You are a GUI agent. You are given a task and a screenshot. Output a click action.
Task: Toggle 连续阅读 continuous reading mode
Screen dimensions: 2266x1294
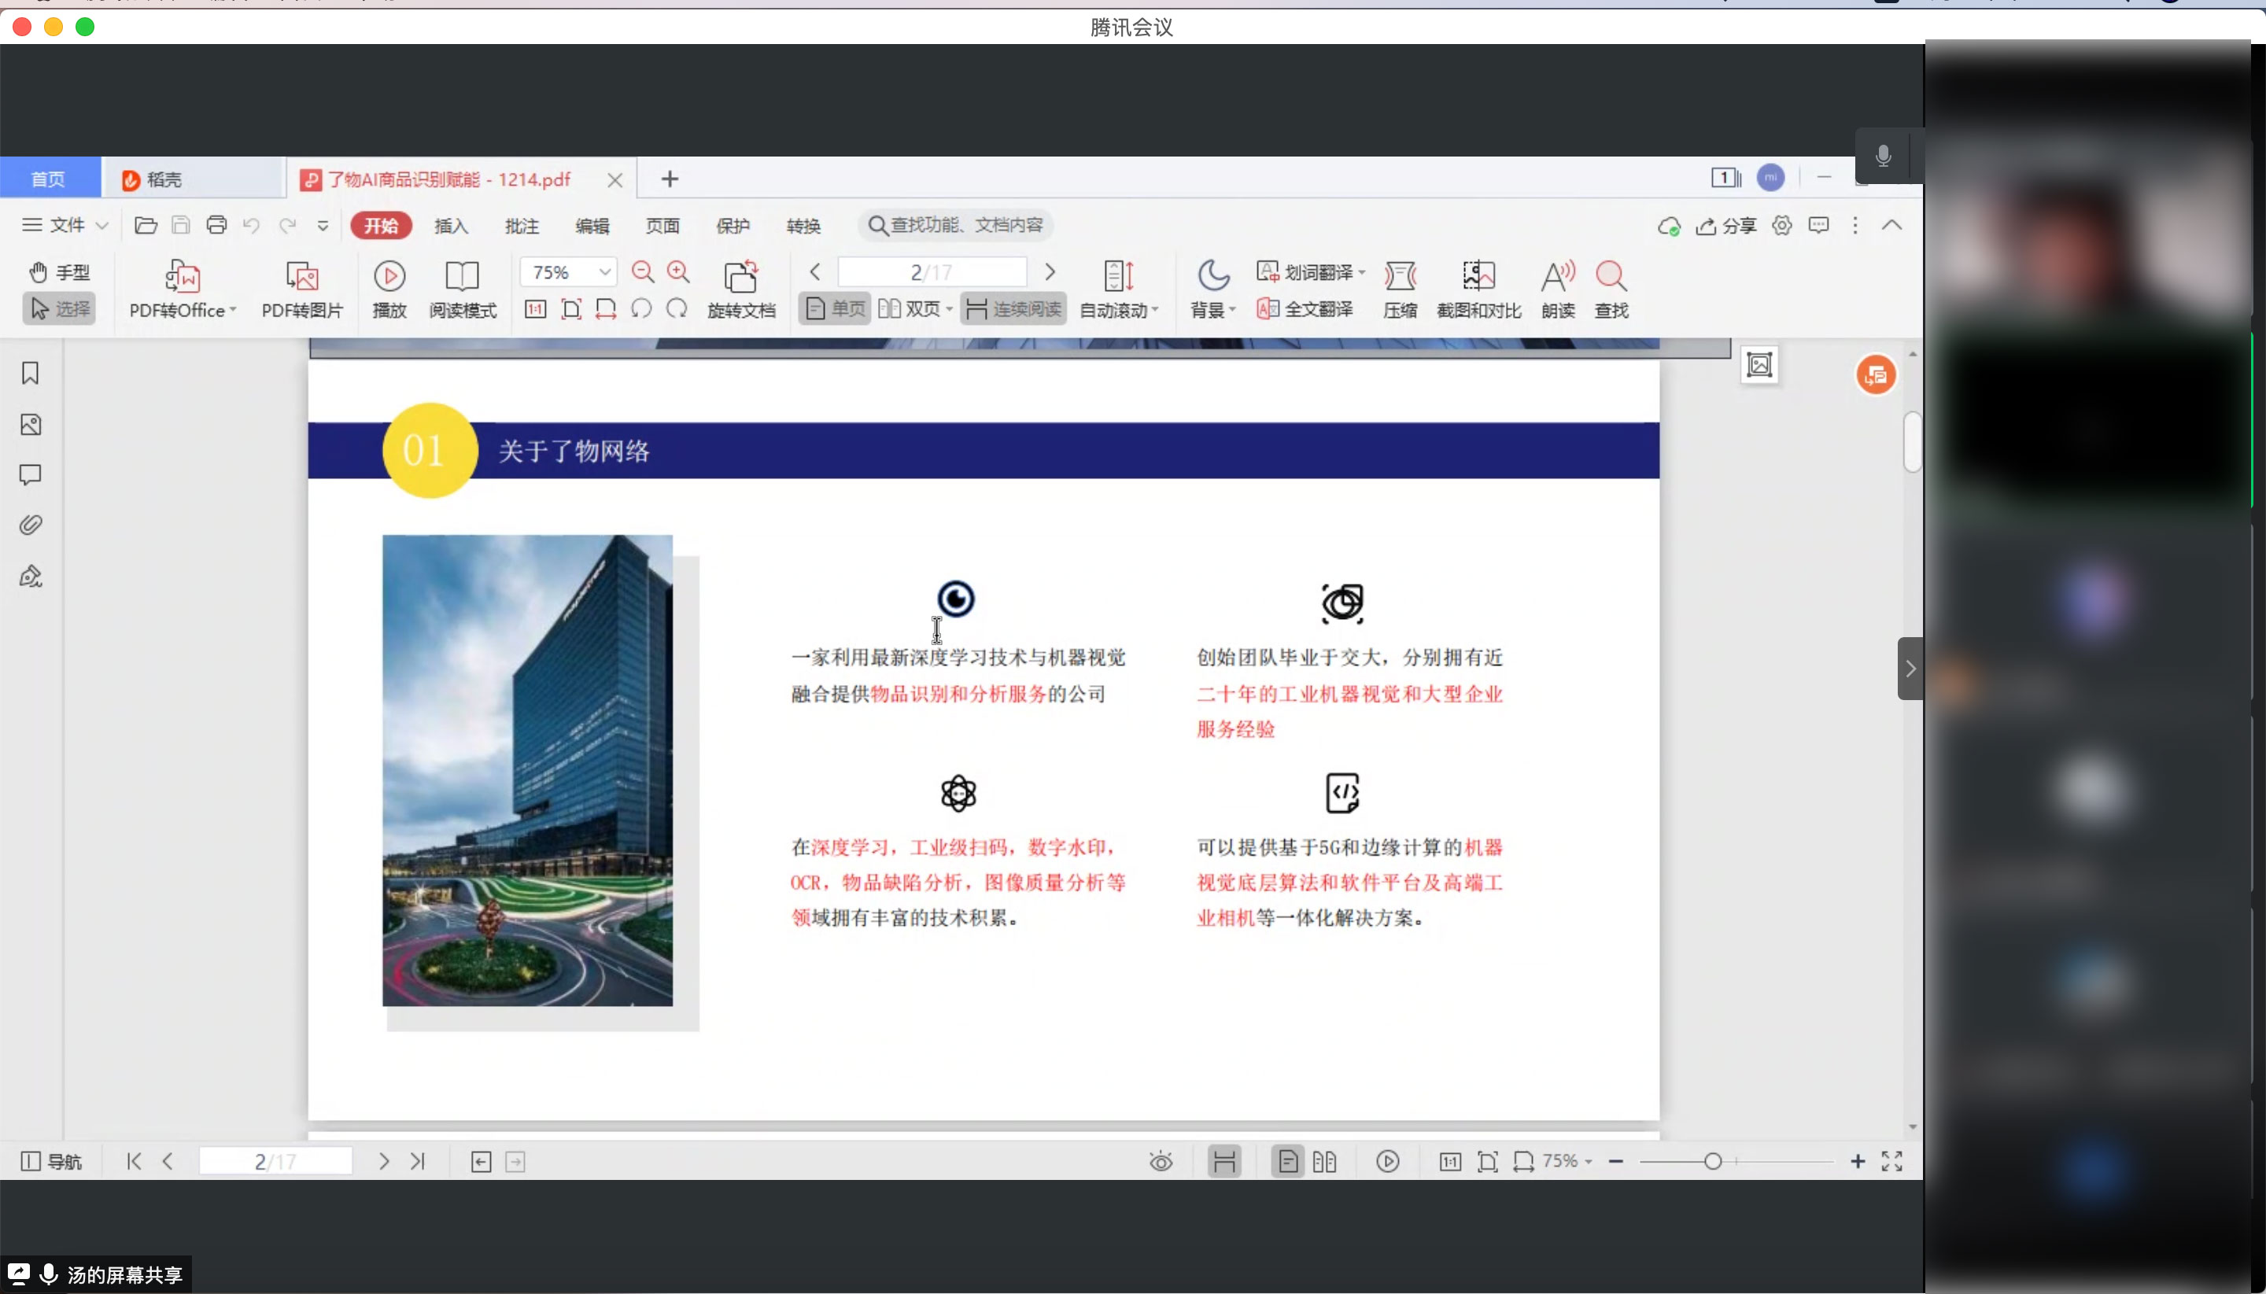(x=1013, y=309)
